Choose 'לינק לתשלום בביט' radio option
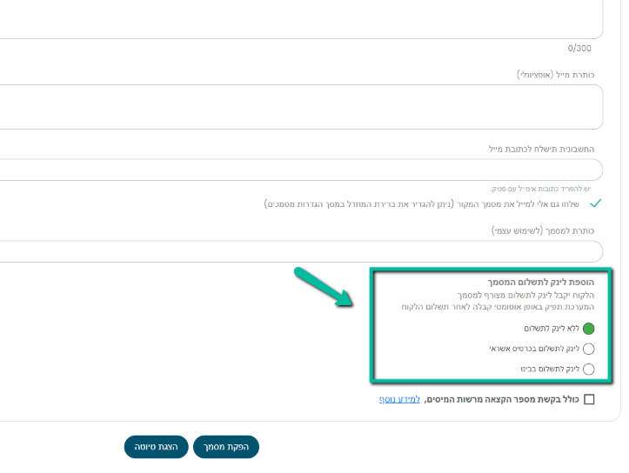This screenshot has height=473, width=629. [x=588, y=369]
